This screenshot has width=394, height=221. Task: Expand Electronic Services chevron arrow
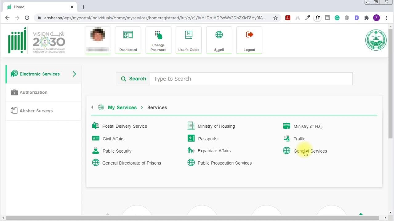(74, 74)
